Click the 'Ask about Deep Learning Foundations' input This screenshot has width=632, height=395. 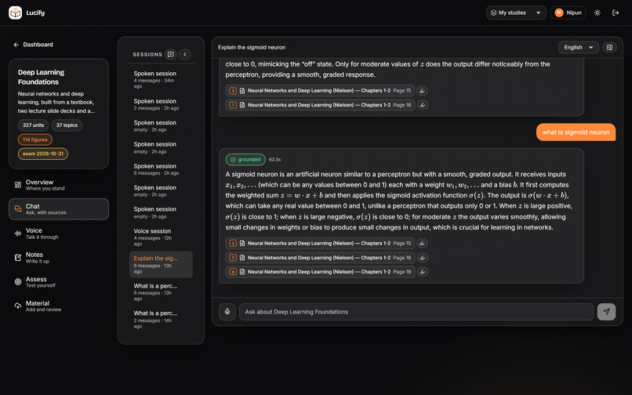tap(416, 312)
